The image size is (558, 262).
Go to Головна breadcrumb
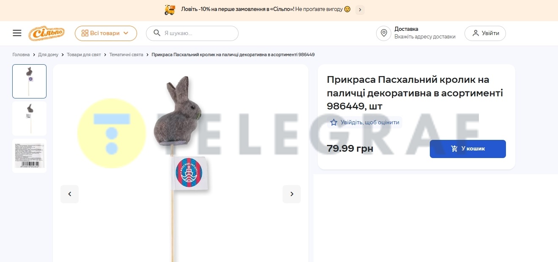(21, 55)
